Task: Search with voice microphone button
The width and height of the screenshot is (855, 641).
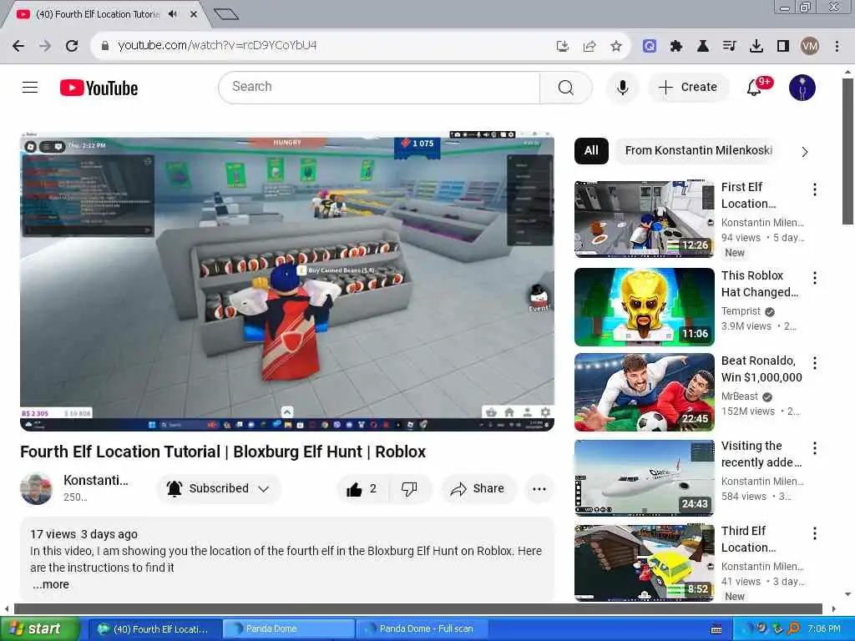Action: click(622, 87)
